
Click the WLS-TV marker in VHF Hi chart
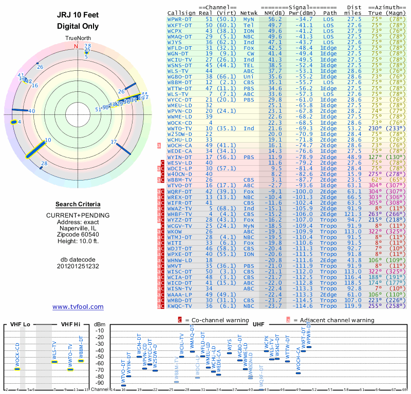pyautogui.click(x=54, y=362)
